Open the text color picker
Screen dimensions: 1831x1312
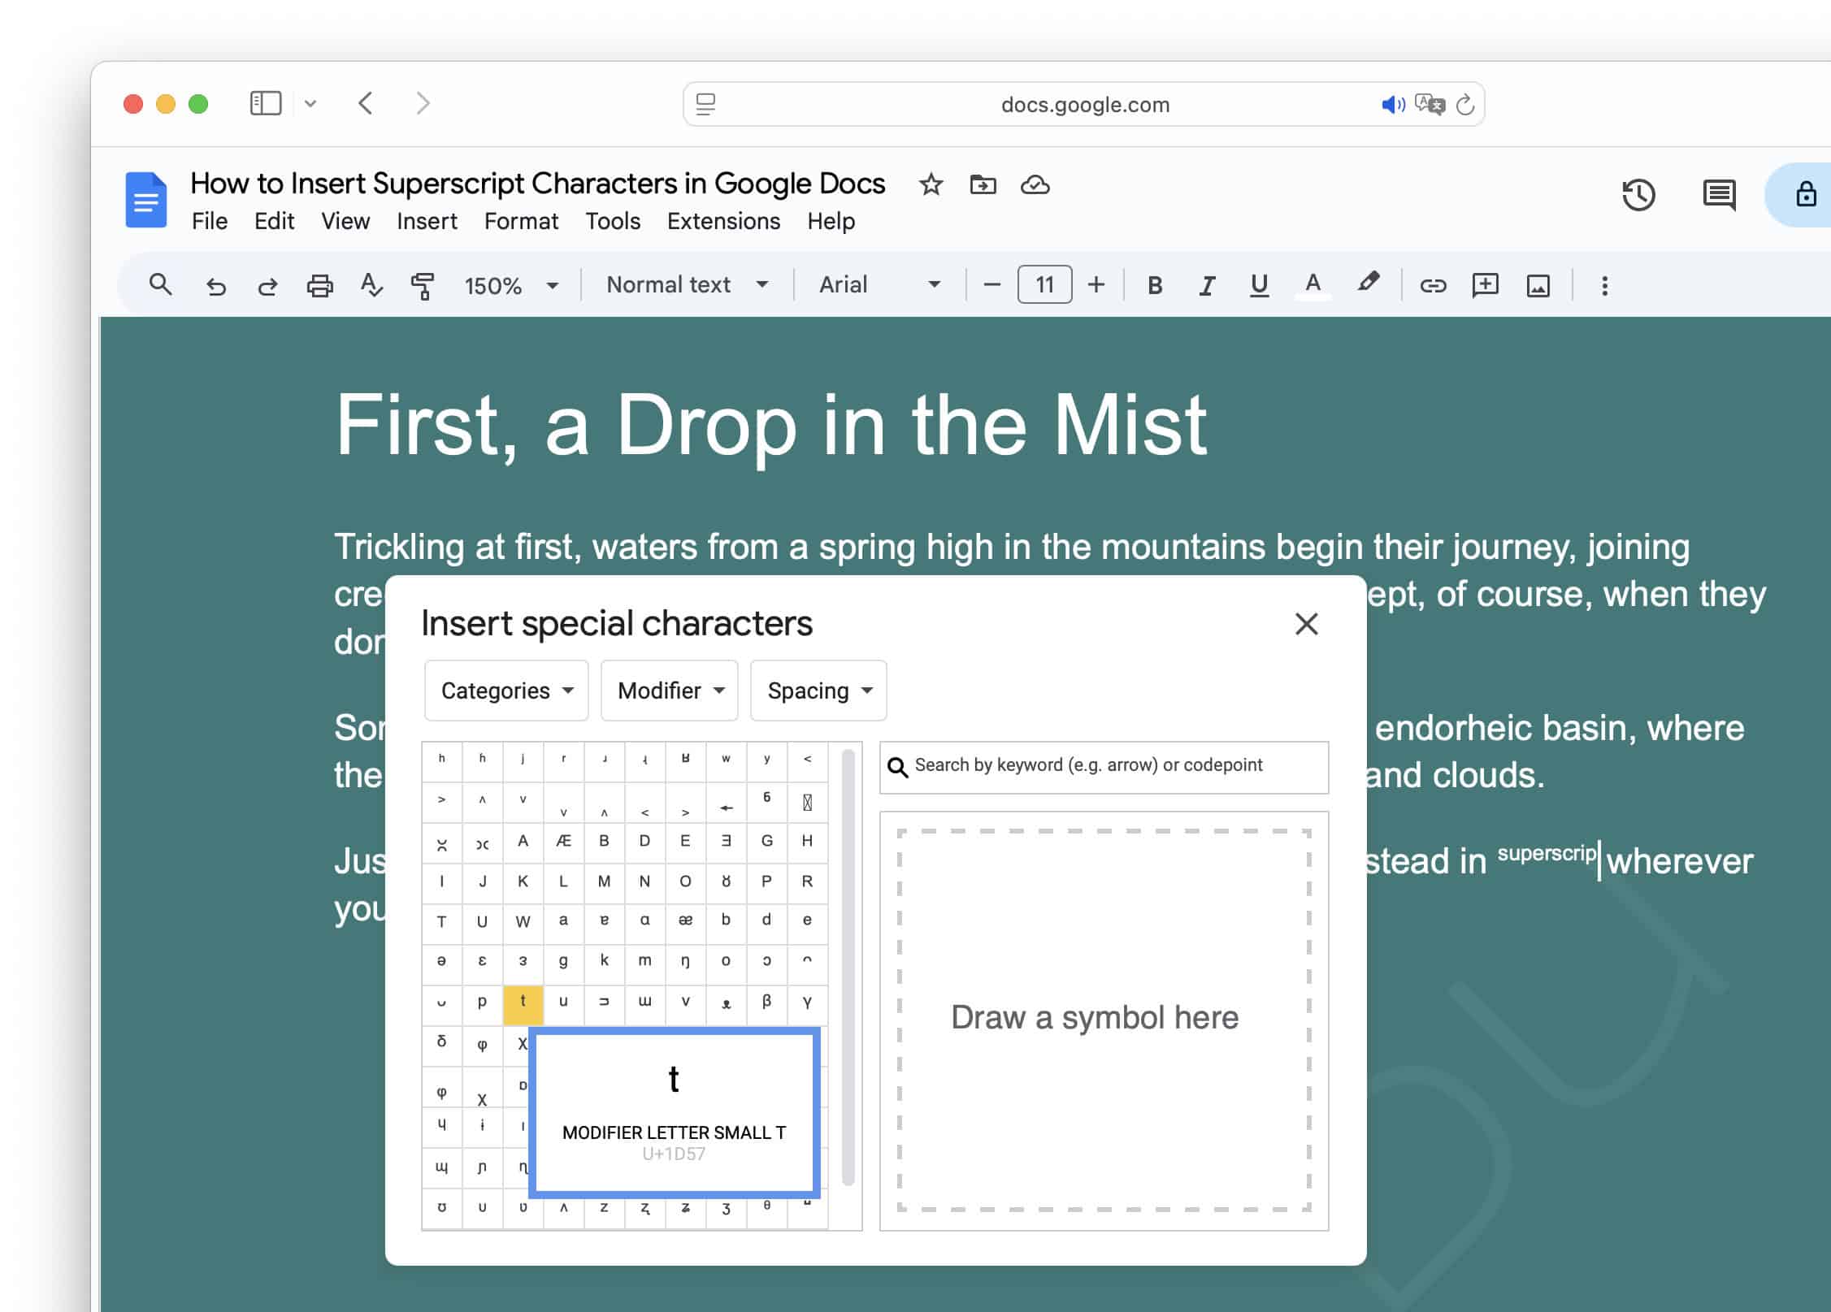point(1312,284)
